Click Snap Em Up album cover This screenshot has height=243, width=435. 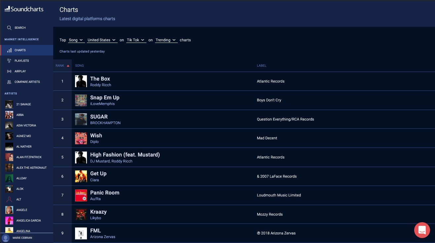point(81,100)
